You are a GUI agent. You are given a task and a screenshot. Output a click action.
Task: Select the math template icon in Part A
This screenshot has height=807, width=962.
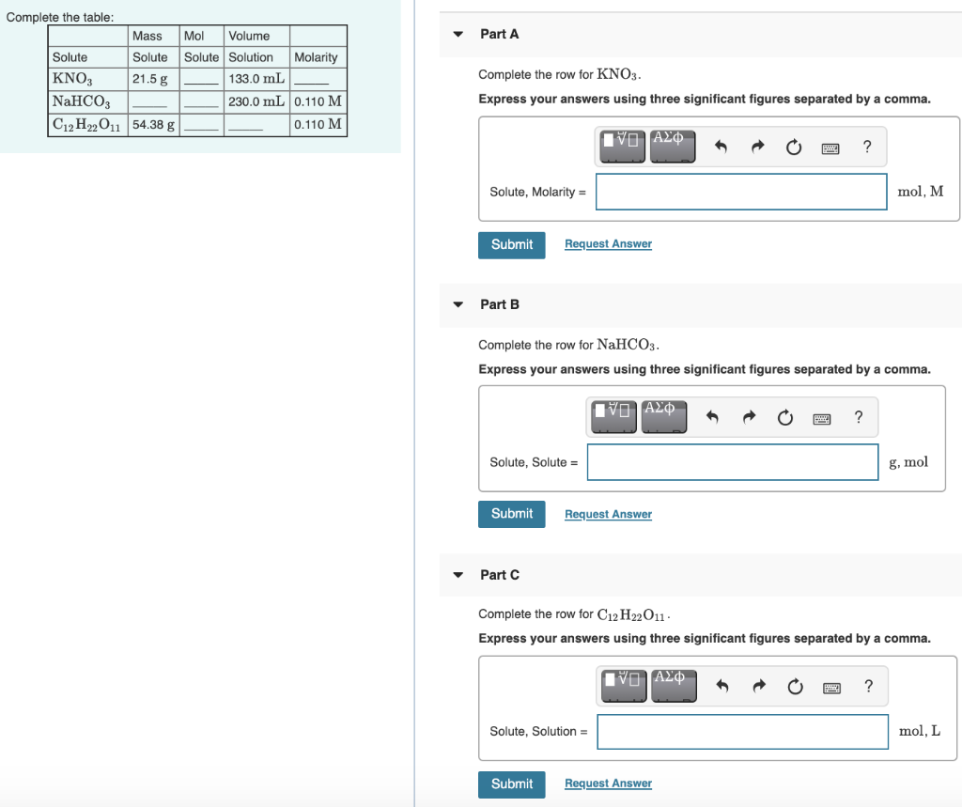tap(621, 147)
